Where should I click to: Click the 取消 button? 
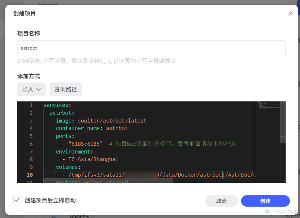[x=221, y=201]
